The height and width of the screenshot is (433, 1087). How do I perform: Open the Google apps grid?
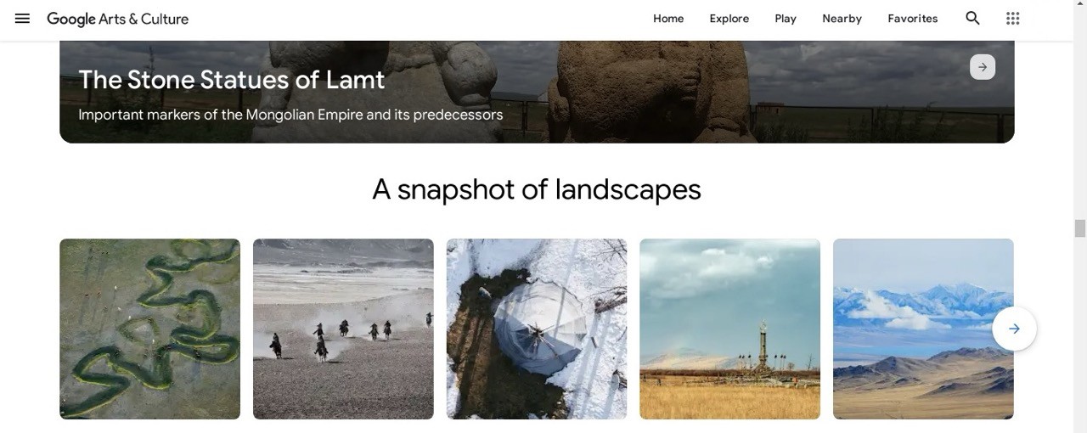pyautogui.click(x=1012, y=18)
